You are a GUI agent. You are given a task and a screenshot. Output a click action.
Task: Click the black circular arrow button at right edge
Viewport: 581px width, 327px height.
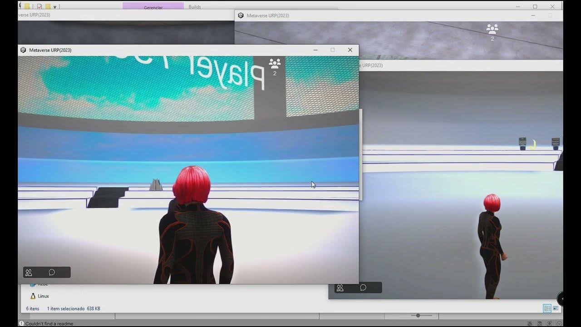tap(560, 298)
